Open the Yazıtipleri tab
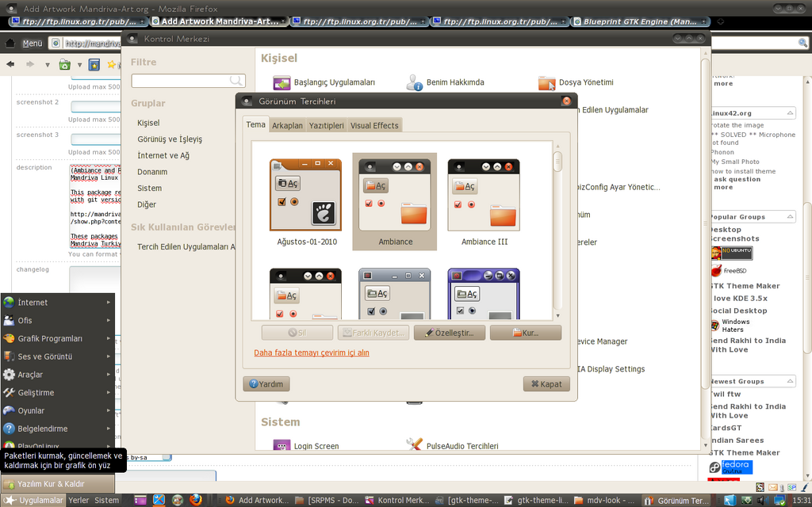Screen dimensions: 812x507 (326, 125)
